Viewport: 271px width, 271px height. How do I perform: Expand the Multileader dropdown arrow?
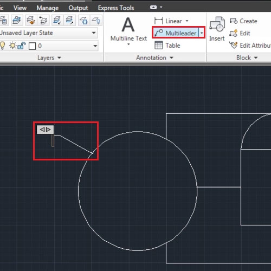click(x=202, y=33)
